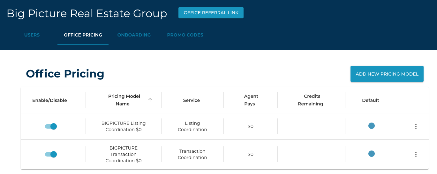Select the Office Pricing tab
Viewport: 437px width, 174px height.
point(83,35)
